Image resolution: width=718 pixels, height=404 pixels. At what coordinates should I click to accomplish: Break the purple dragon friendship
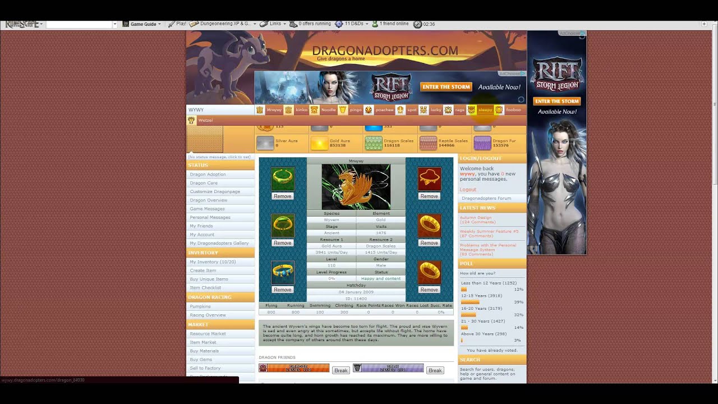coord(435,370)
